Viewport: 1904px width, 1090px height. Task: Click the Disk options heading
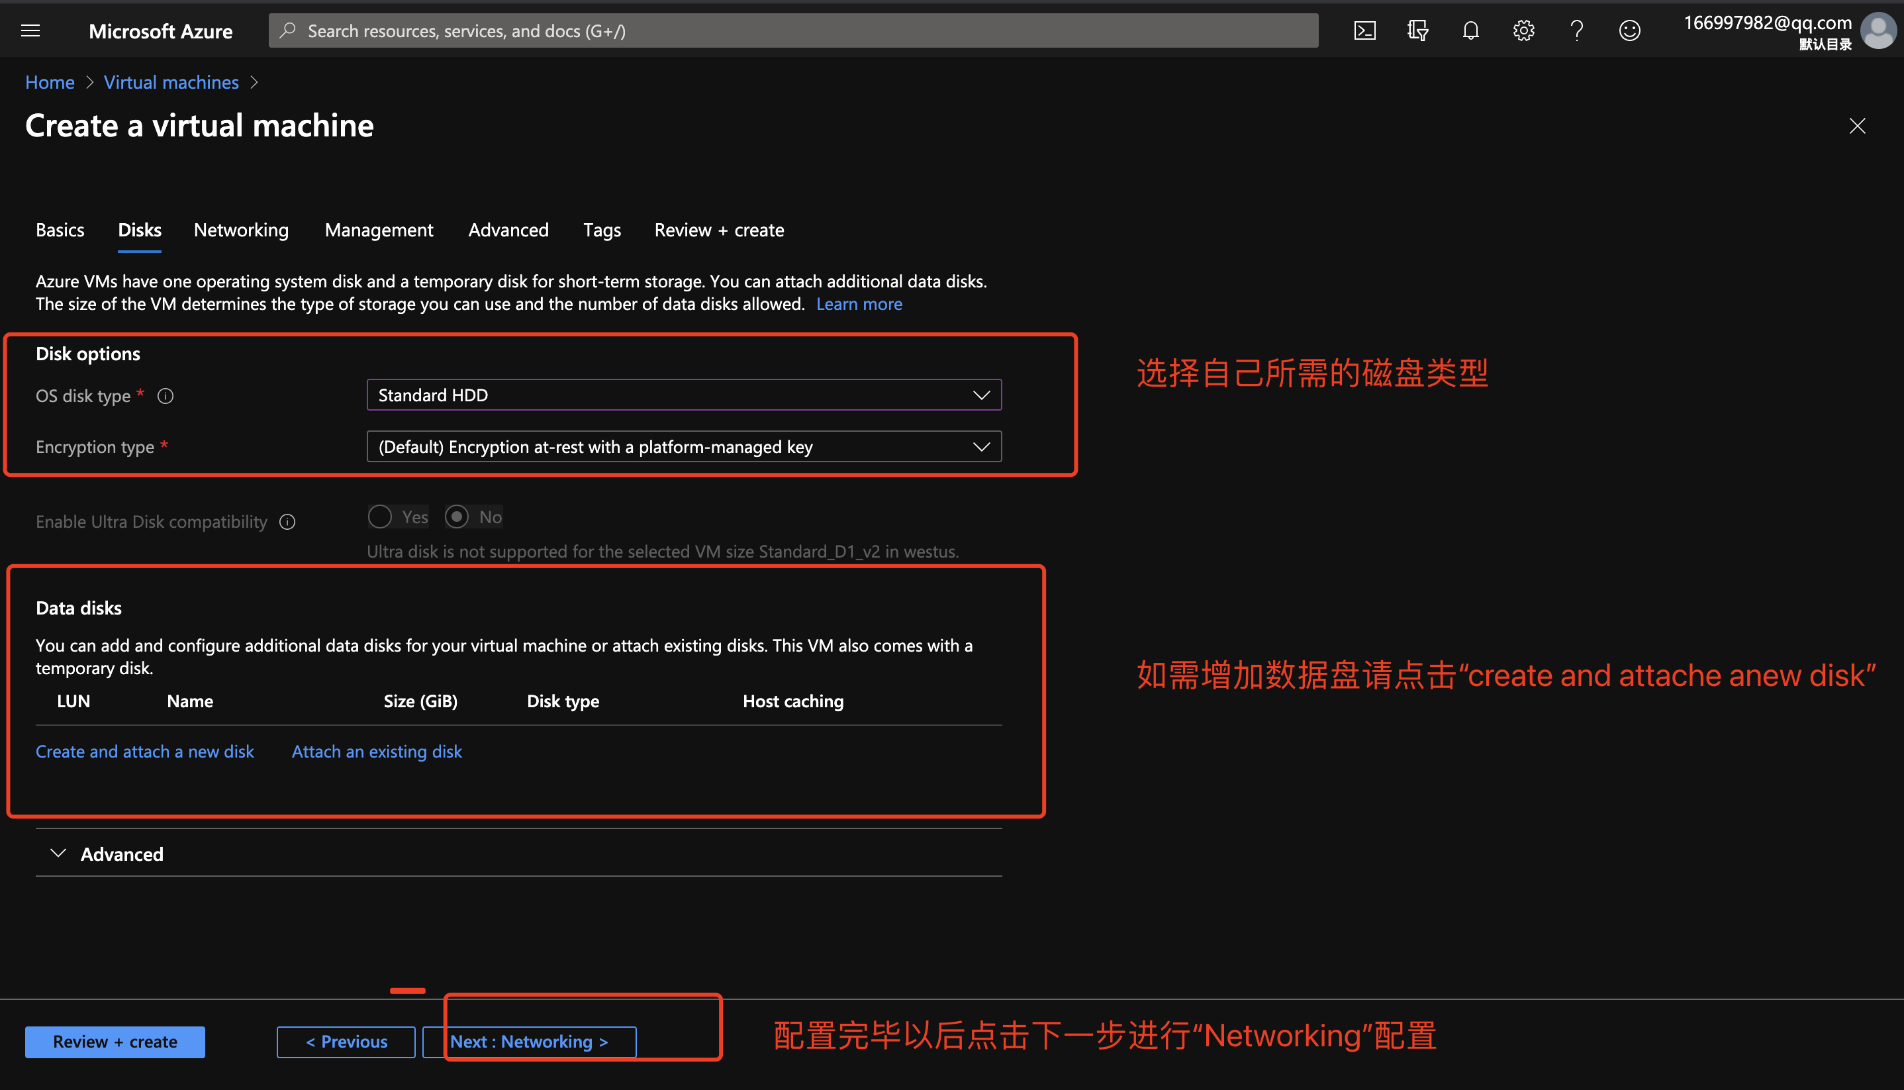(x=87, y=354)
